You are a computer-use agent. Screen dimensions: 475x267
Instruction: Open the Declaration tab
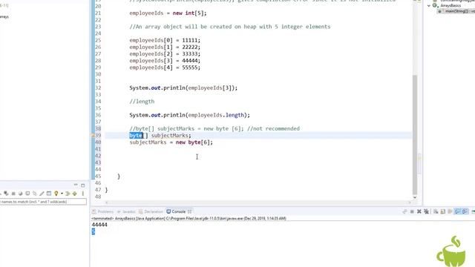pyautogui.click(x=151, y=211)
